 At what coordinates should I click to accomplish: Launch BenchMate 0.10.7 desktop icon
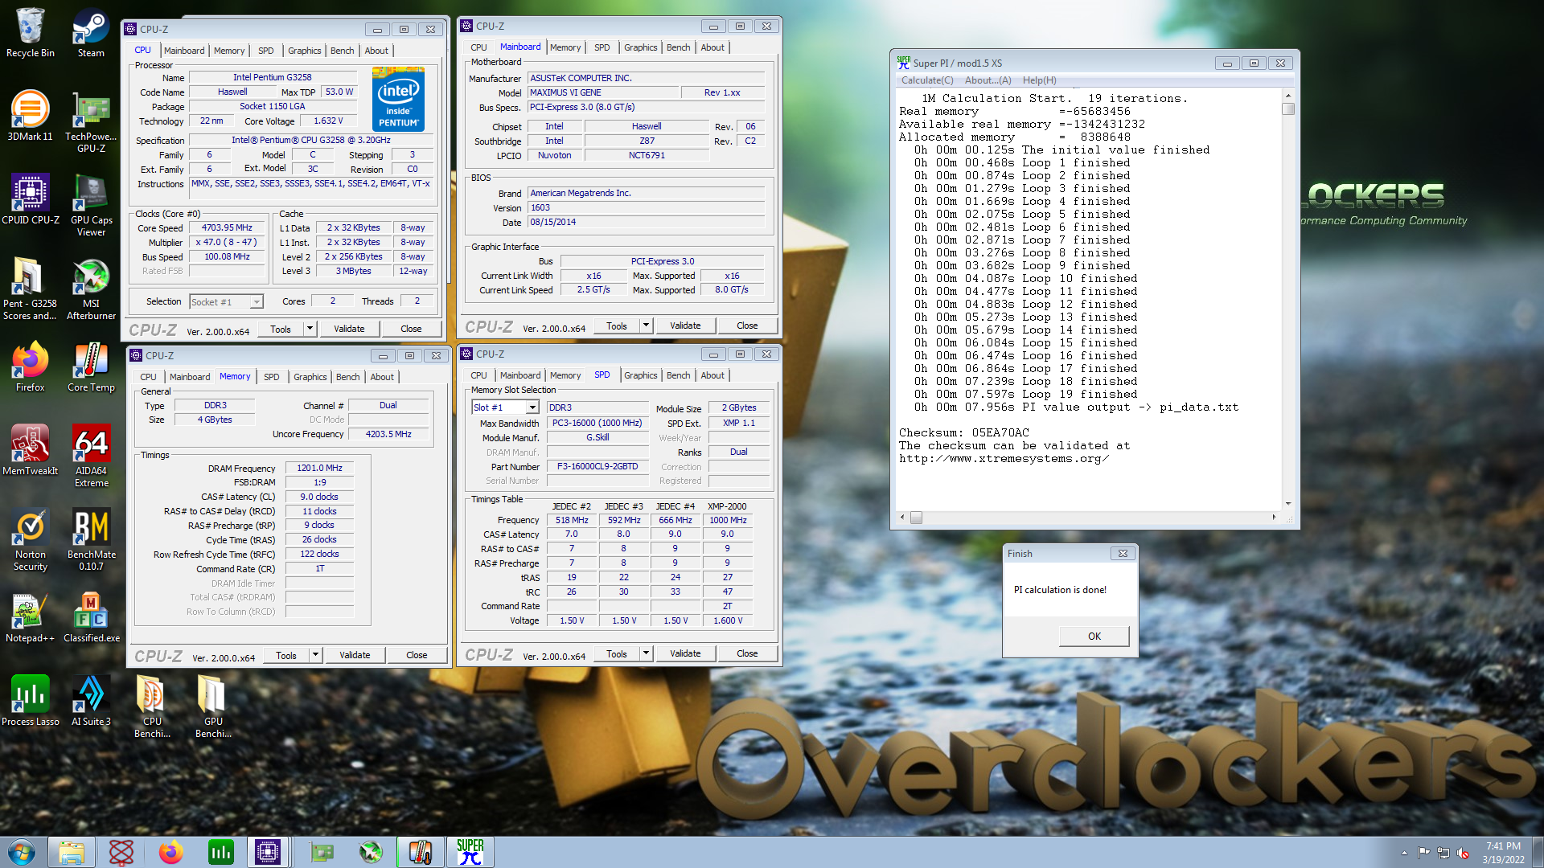point(91,540)
